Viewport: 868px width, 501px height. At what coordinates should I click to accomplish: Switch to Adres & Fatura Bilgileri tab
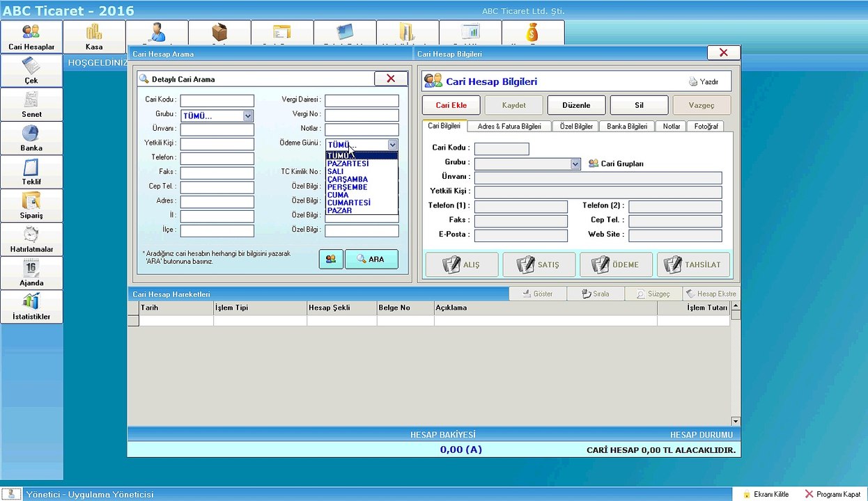[509, 127]
